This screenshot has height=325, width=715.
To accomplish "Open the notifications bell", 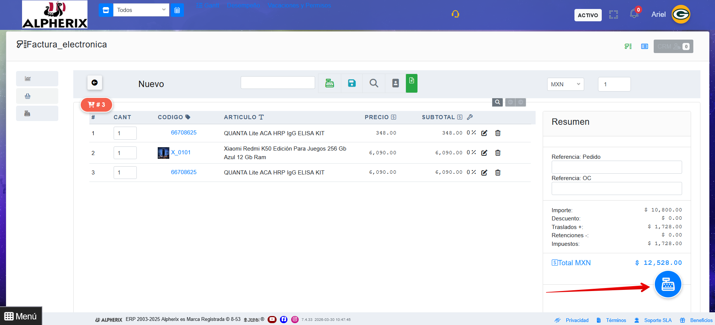I will [634, 14].
